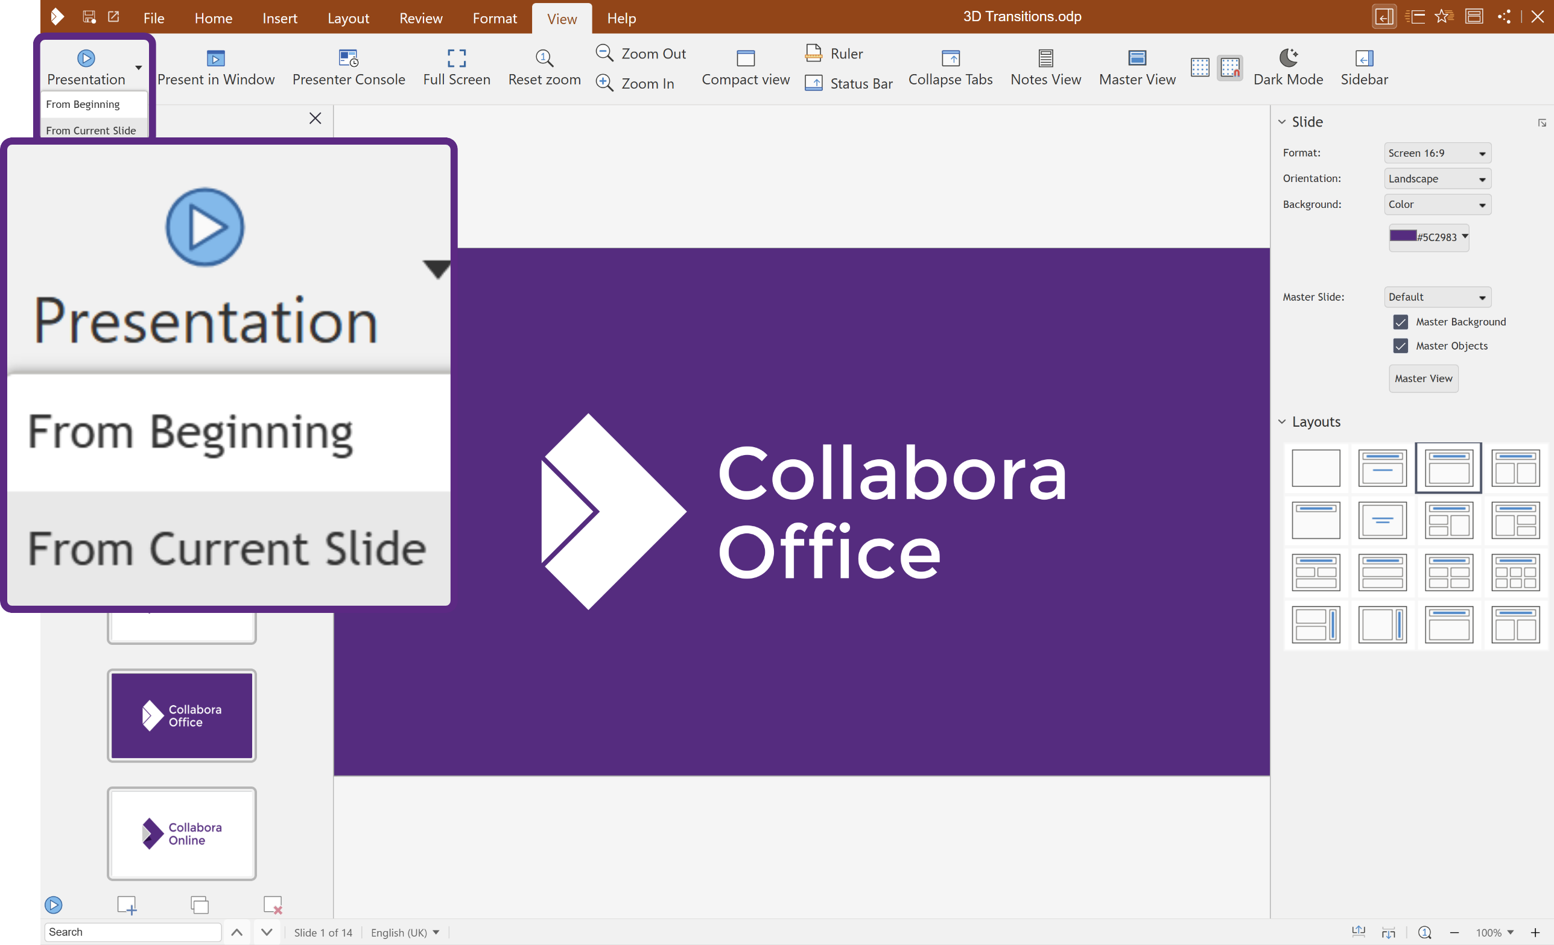Image resolution: width=1554 pixels, height=945 pixels.
Task: Close the slide panel with the X
Action: click(x=316, y=119)
